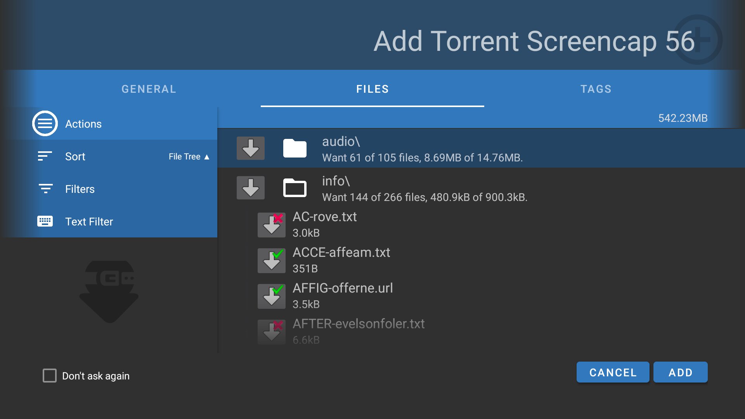The width and height of the screenshot is (745, 419).
Task: Disable download of AFFIG-offerne.url
Action: 272,296
